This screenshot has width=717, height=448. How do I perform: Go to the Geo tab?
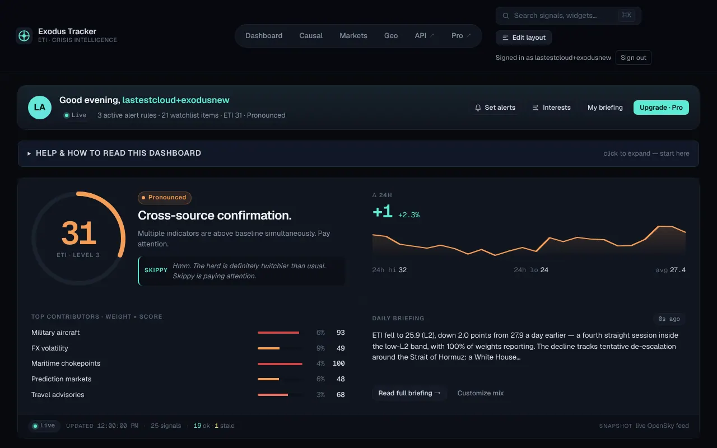coord(391,36)
